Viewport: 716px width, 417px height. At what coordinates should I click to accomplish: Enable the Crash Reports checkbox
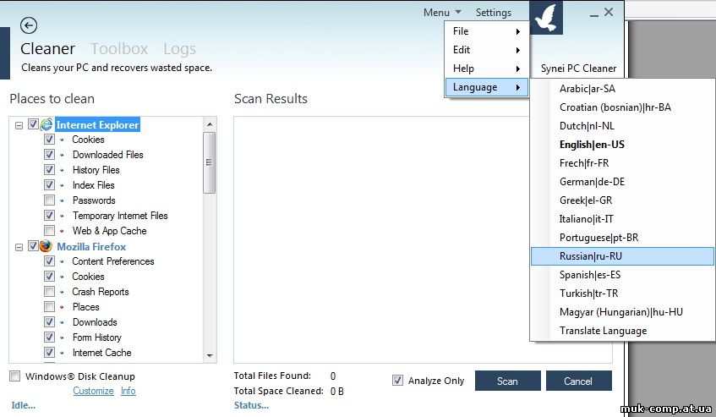tap(49, 292)
